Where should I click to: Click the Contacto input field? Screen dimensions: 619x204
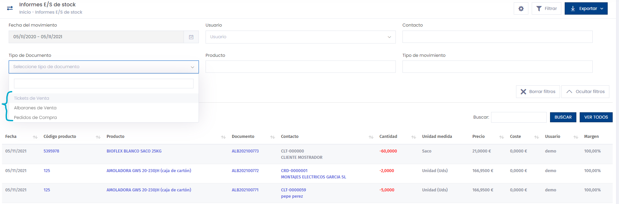coord(497,37)
